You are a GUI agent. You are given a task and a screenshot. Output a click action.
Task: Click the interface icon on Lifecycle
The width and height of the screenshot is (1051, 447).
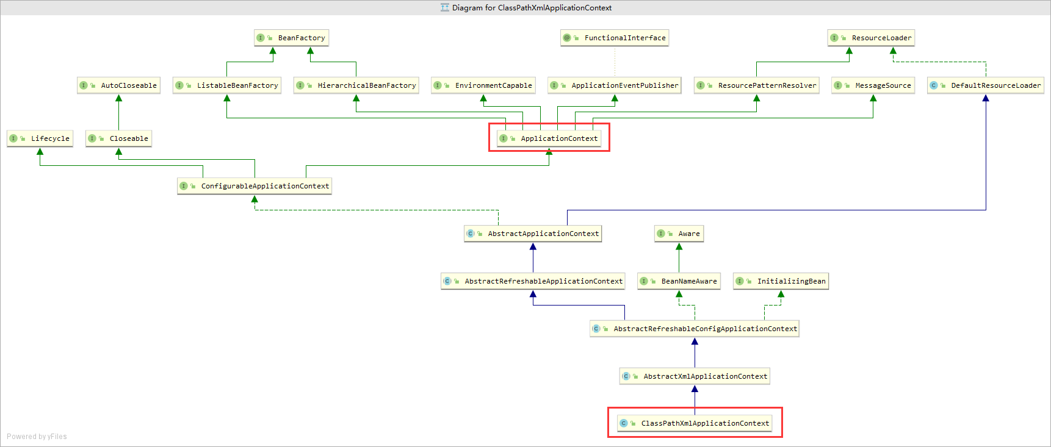coord(13,138)
